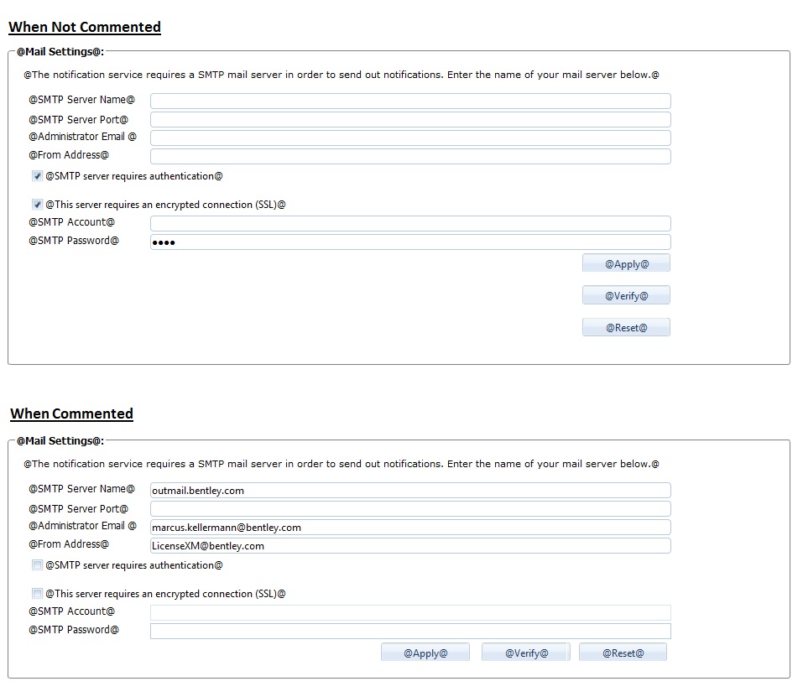The width and height of the screenshot is (803, 697).
Task: Click @Verify@ button in top Mail Settings panel
Action: click(626, 295)
